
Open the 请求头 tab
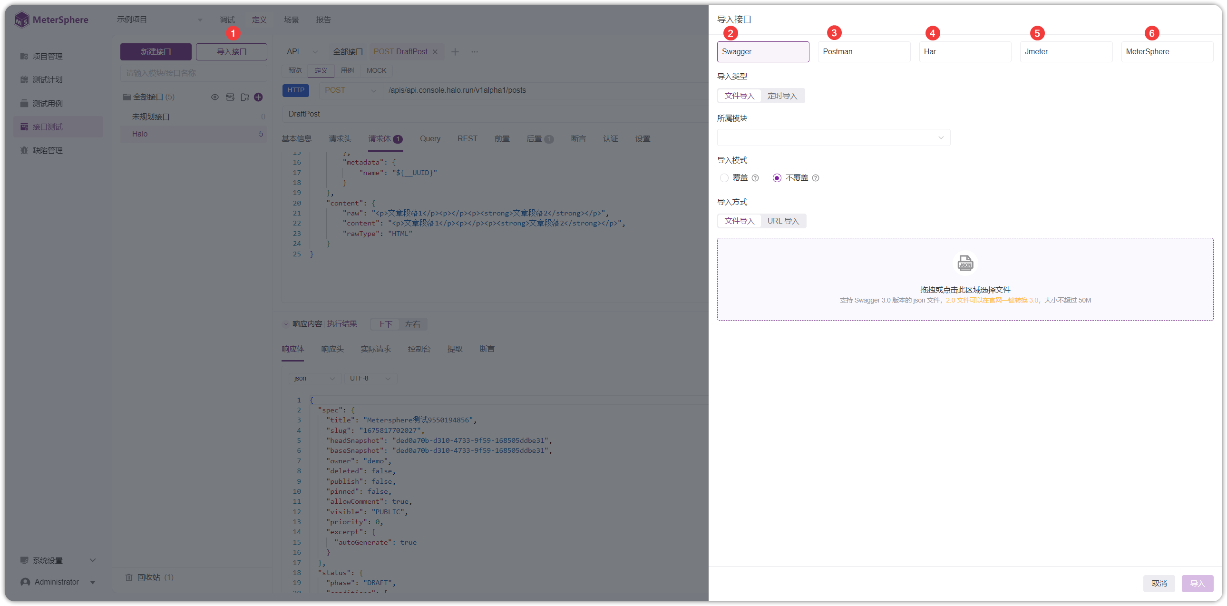point(340,138)
